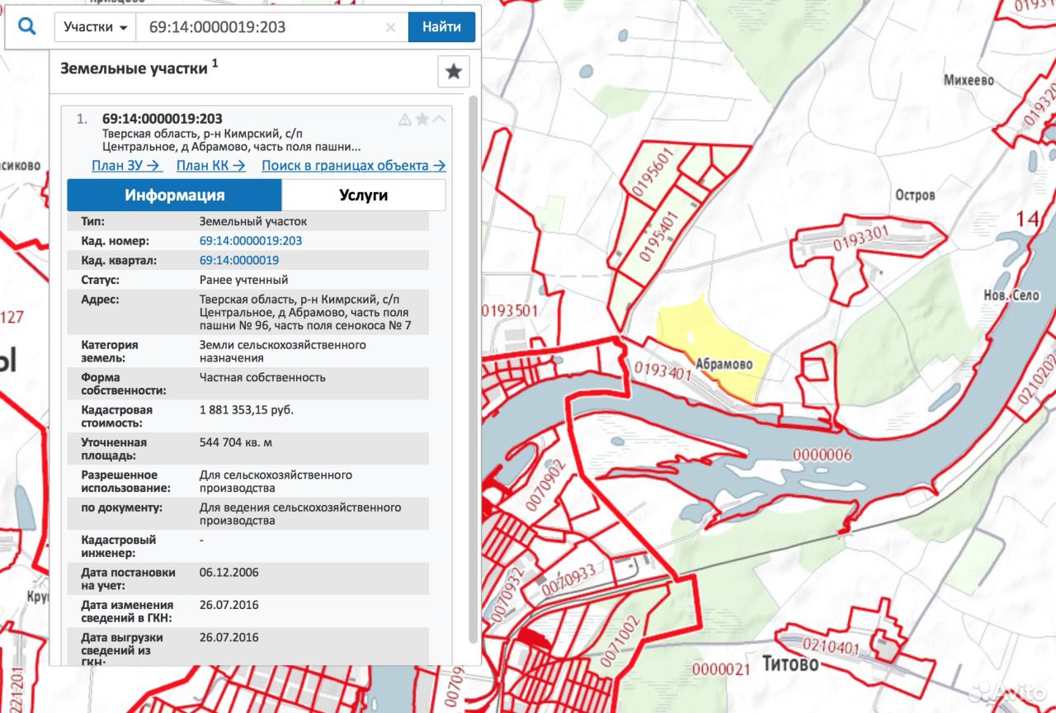Click the 0000021 map label

tap(721, 669)
